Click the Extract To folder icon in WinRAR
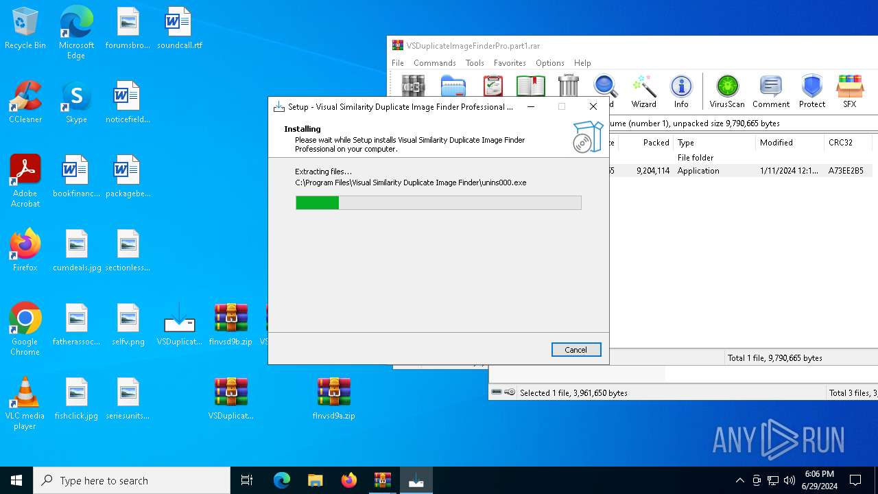Screen dimensions: 878x494 [453, 86]
